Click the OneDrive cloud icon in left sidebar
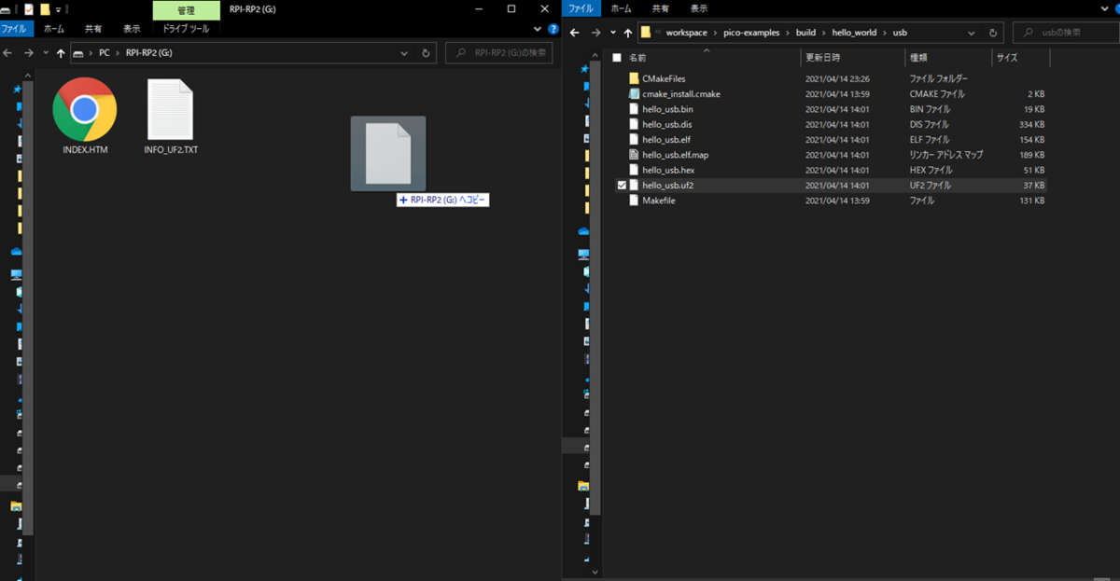This screenshot has width=1120, height=581. (x=16, y=251)
